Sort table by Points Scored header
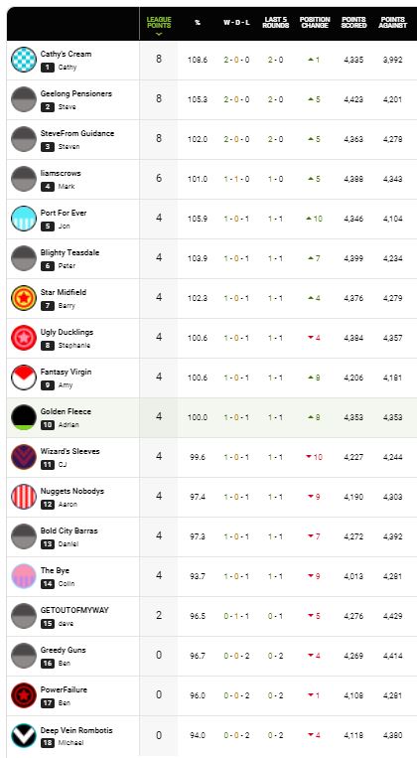417x758 pixels. (353, 22)
